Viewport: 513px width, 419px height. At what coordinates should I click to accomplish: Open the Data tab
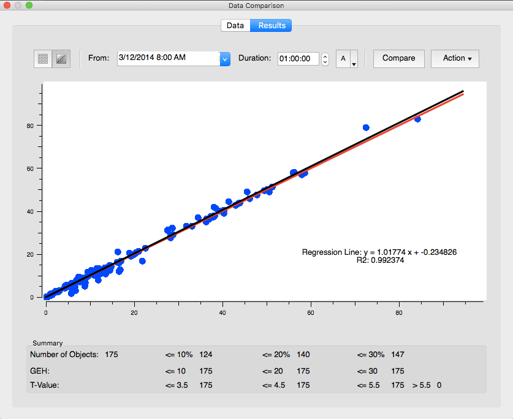tap(235, 26)
